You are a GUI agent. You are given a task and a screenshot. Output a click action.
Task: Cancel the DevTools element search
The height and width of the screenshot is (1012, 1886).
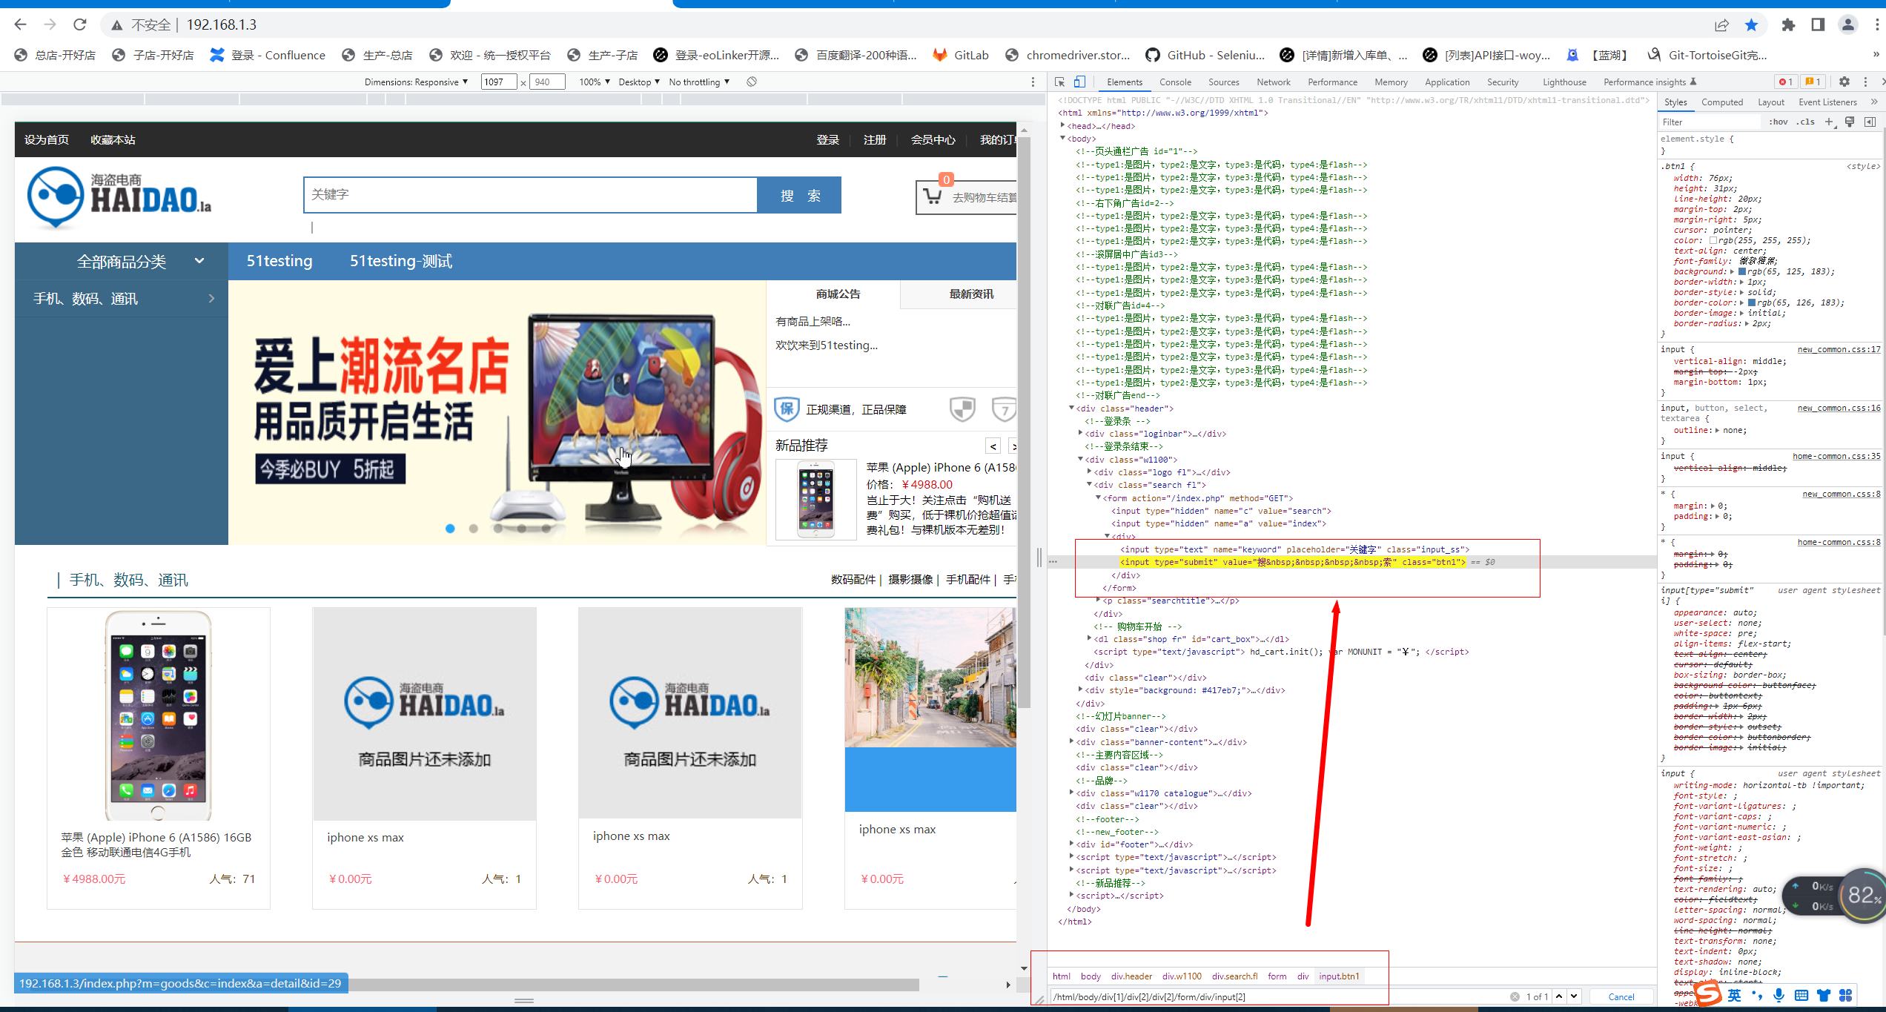[1621, 996]
